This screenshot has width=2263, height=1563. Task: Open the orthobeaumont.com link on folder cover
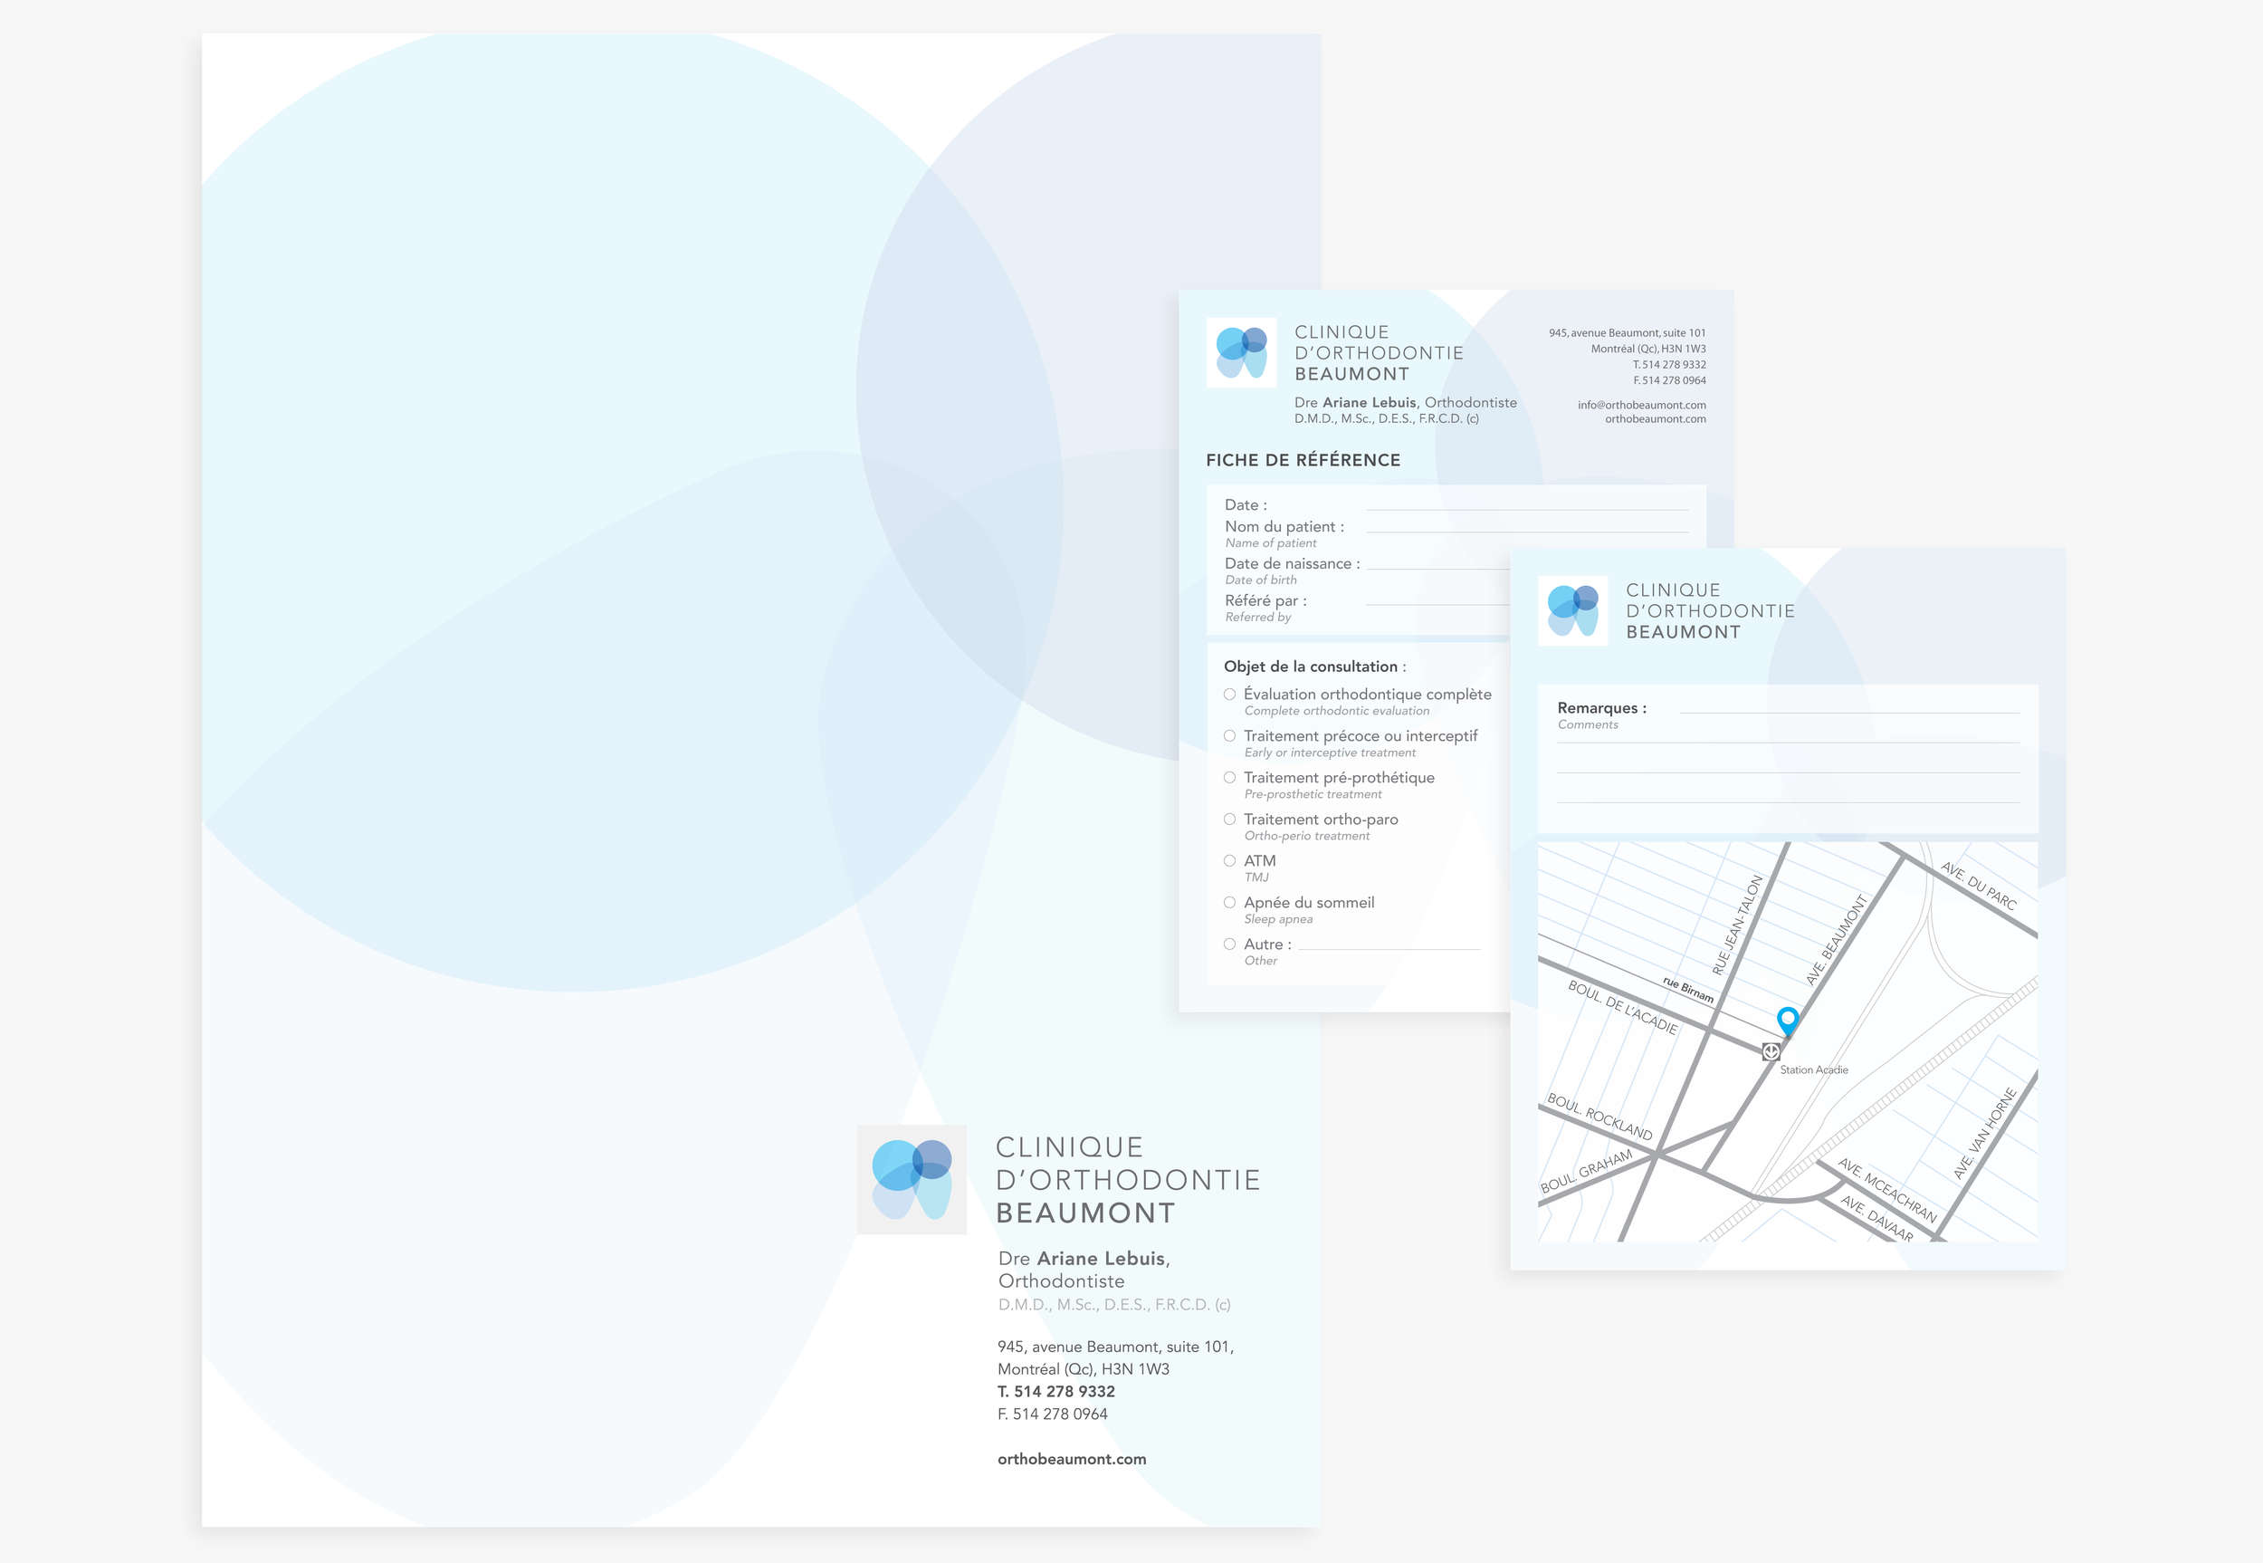1072,1458
